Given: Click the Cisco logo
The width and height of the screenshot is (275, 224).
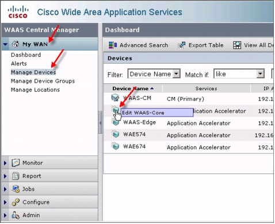Looking at the screenshot, I should point(18,12).
